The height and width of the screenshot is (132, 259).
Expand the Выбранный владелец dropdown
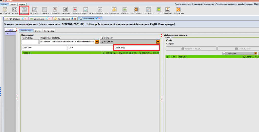(97, 42)
